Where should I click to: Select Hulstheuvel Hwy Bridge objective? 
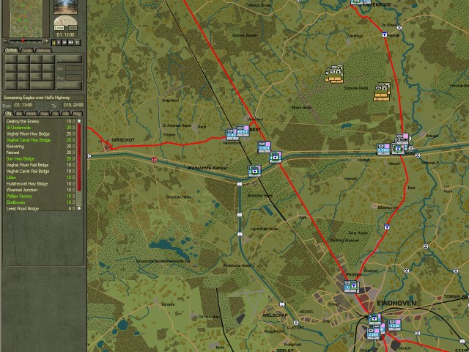pos(40,184)
